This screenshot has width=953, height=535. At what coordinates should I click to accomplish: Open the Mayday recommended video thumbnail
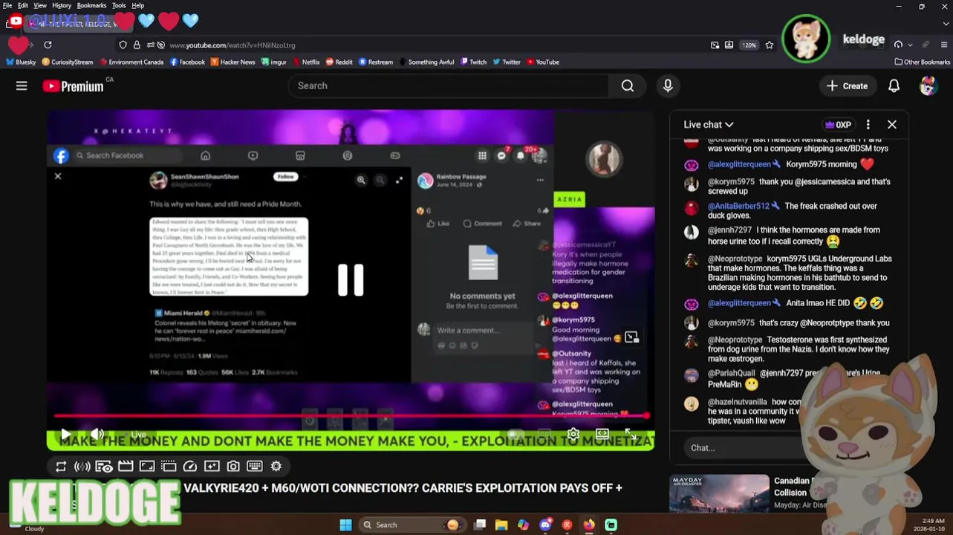[719, 493]
